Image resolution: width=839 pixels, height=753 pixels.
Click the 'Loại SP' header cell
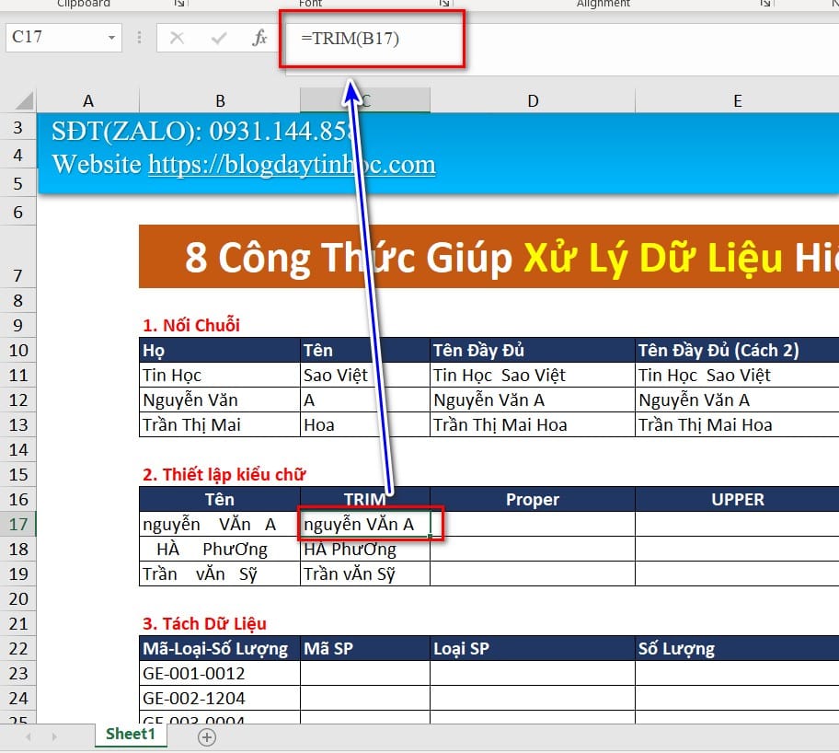click(533, 649)
